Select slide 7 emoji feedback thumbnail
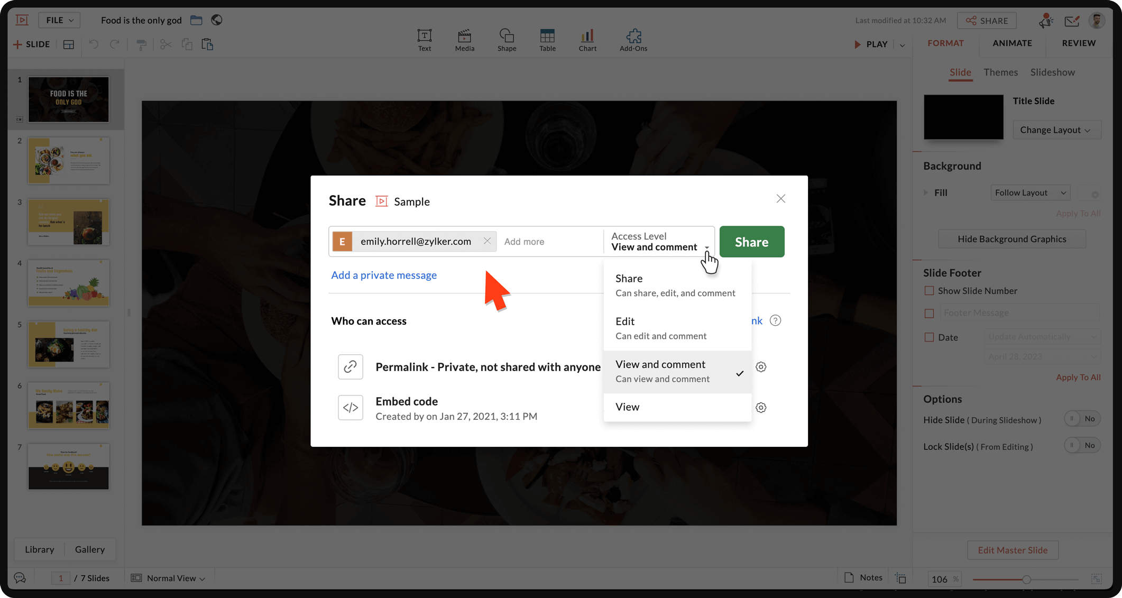1122x598 pixels. click(69, 467)
